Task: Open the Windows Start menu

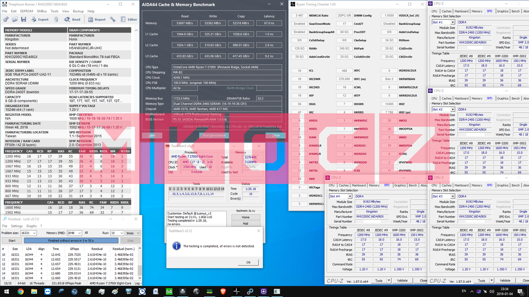Action: point(7,291)
